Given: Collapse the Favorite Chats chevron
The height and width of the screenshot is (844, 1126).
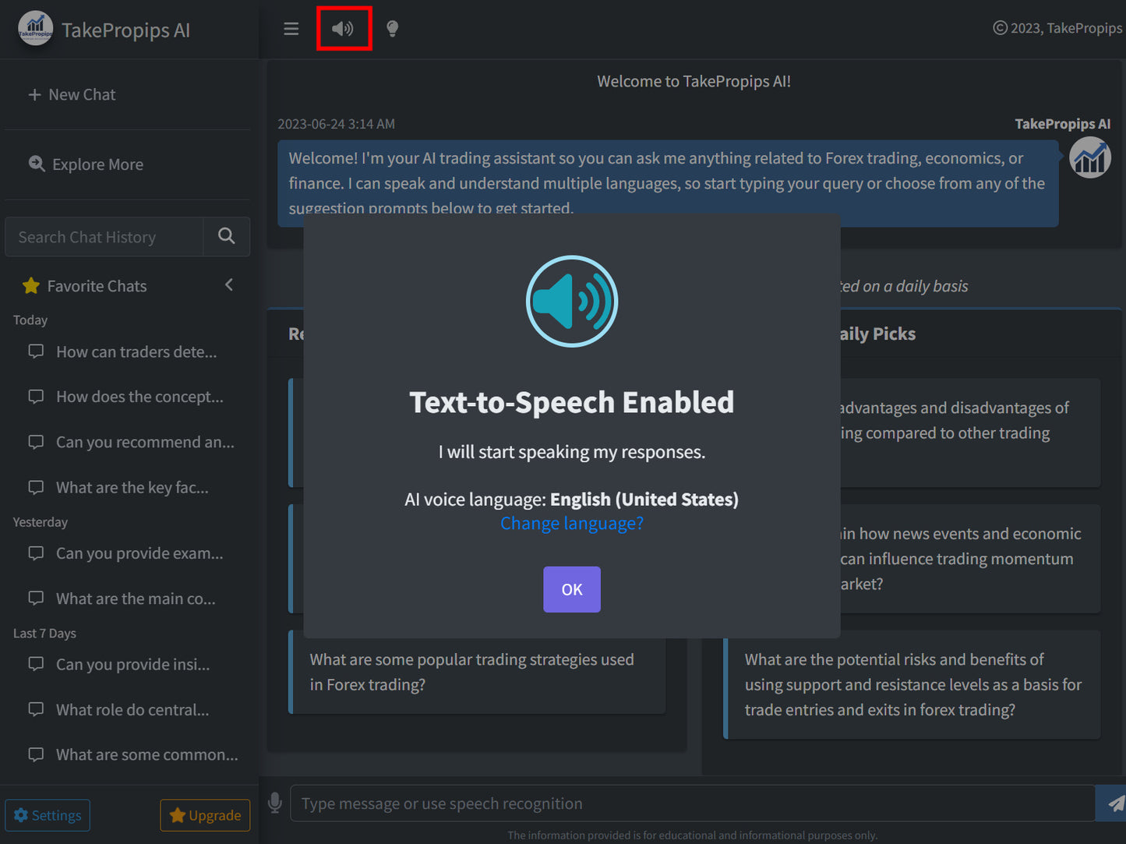Looking at the screenshot, I should click(x=229, y=285).
